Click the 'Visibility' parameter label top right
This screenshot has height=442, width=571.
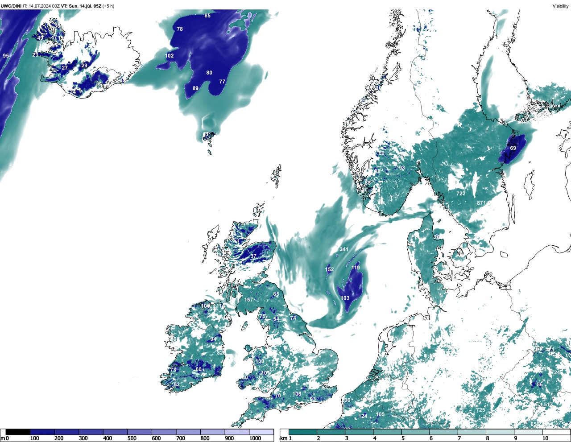point(561,6)
